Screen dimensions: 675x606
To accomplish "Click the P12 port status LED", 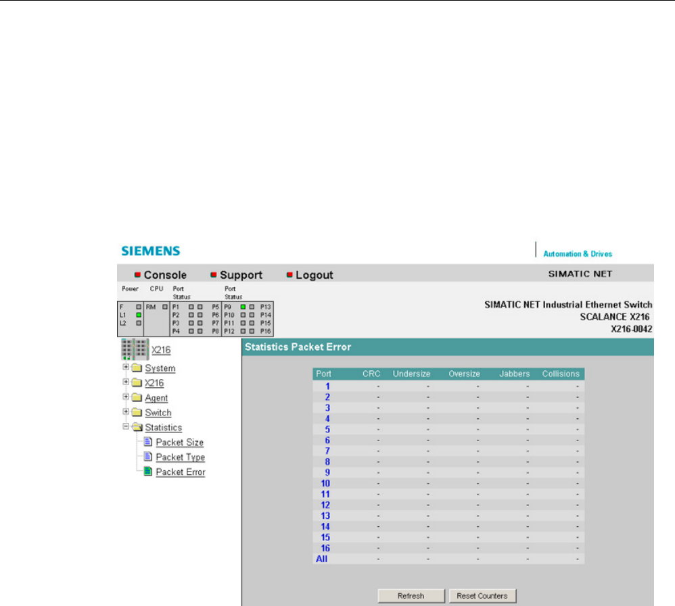I will 243,331.
